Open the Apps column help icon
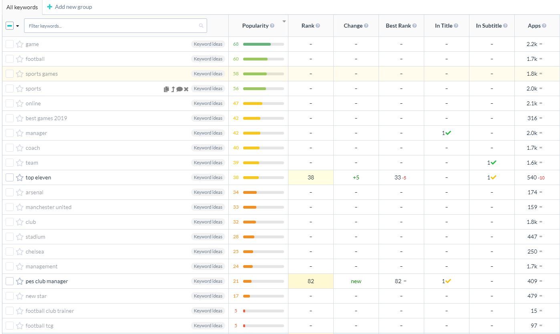The image size is (560, 334). 544,26
